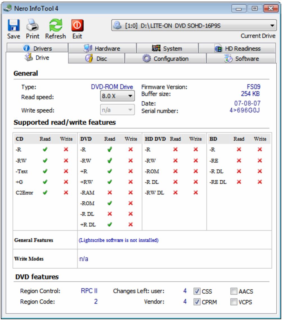Click the Hardware tab monitor icon
Image resolution: width=282 pixels, height=320 pixels.
point(88,48)
